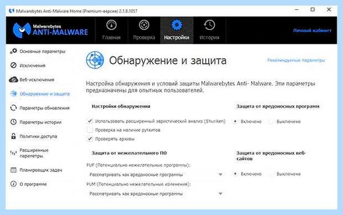Viewport: 343px width, 215px height.
Task: Click the Настройки обнаружения heading
Action: (121, 106)
